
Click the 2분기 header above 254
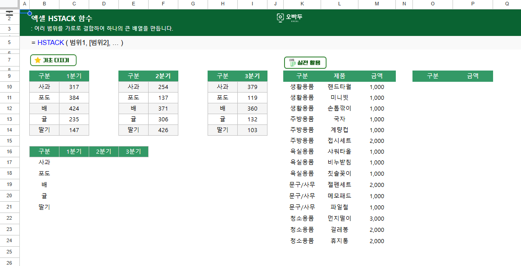tap(163, 76)
